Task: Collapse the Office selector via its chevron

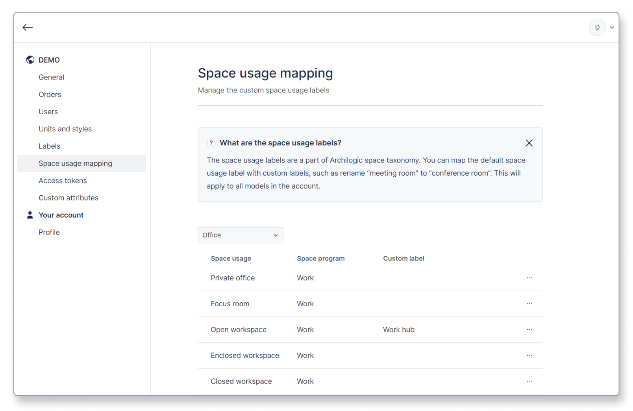Action: pyautogui.click(x=275, y=235)
